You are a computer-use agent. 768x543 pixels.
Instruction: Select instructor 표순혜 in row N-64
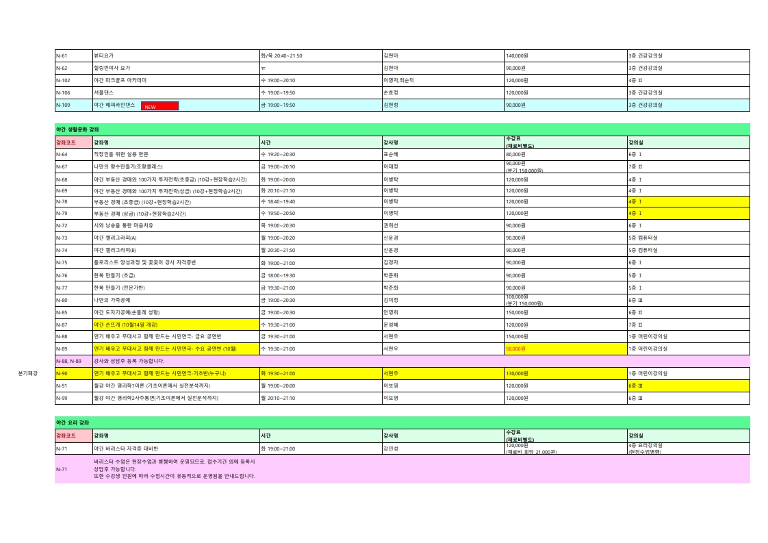click(391, 154)
